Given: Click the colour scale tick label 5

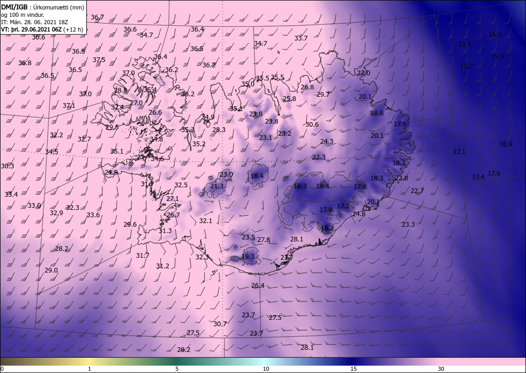Looking at the screenshot, I should [x=177, y=369].
